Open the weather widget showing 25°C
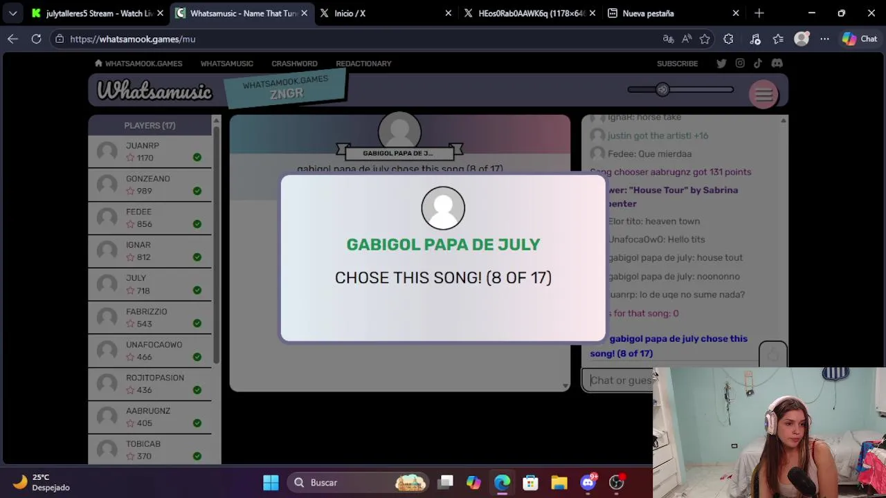This screenshot has width=886, height=498. pos(42,482)
